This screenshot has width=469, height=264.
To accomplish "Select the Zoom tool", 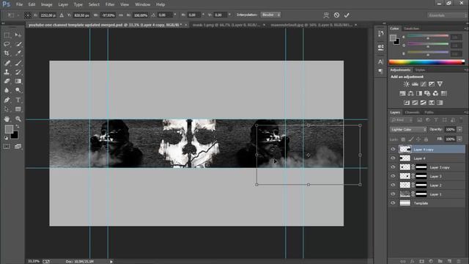I will (x=18, y=119).
